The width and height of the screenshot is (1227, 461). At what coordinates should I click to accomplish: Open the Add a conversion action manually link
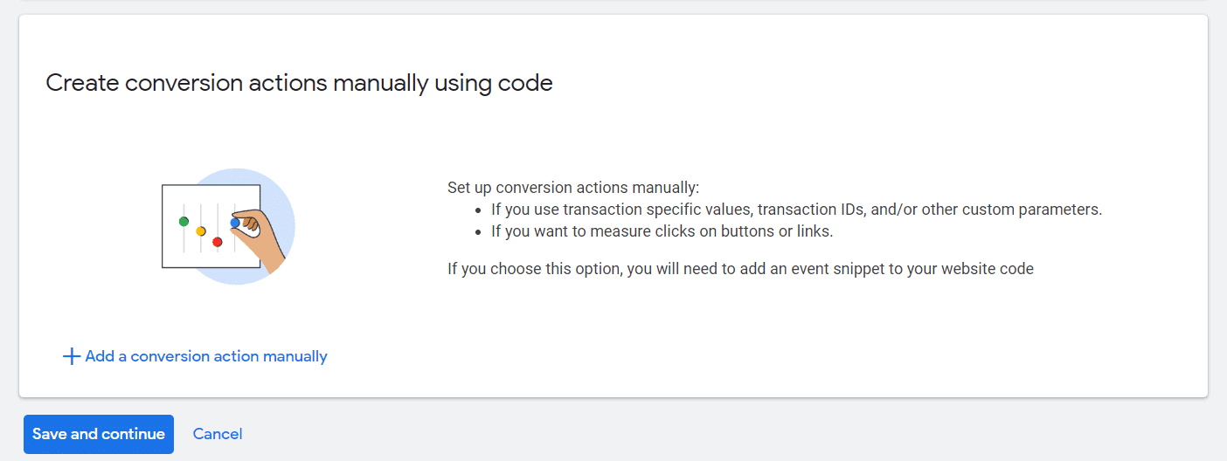coord(196,356)
